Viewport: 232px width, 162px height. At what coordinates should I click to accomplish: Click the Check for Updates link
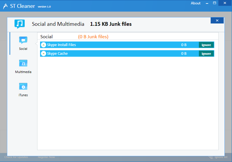(16, 157)
